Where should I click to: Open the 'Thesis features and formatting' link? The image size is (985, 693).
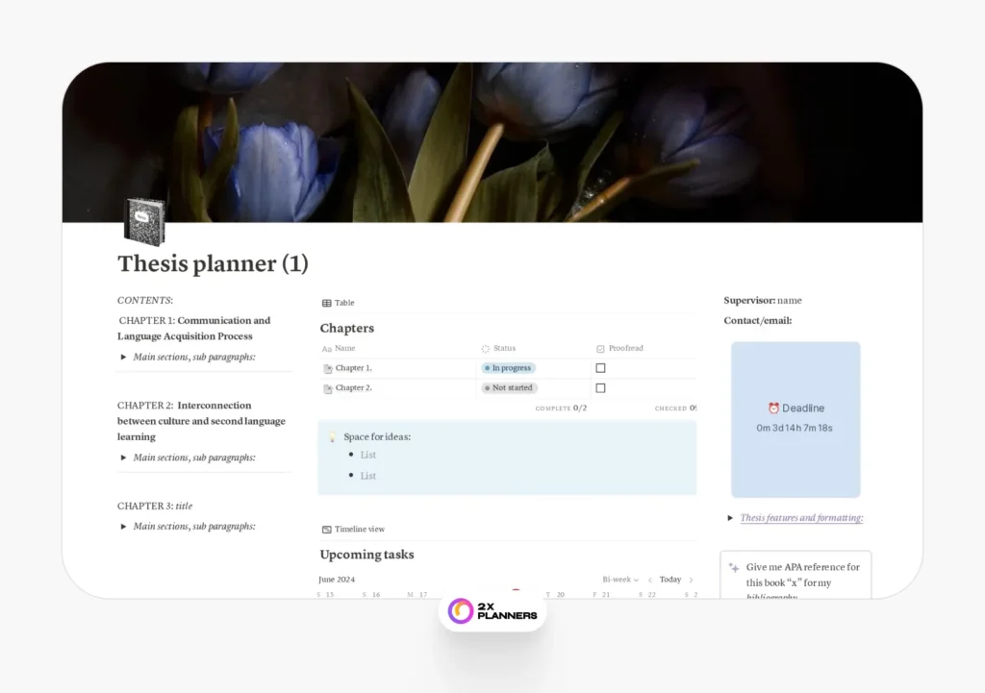coord(799,517)
